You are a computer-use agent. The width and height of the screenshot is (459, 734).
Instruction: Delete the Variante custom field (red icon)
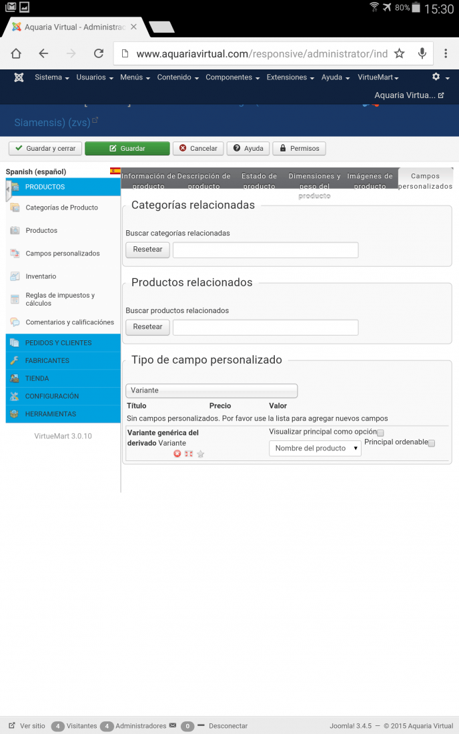pos(177,454)
